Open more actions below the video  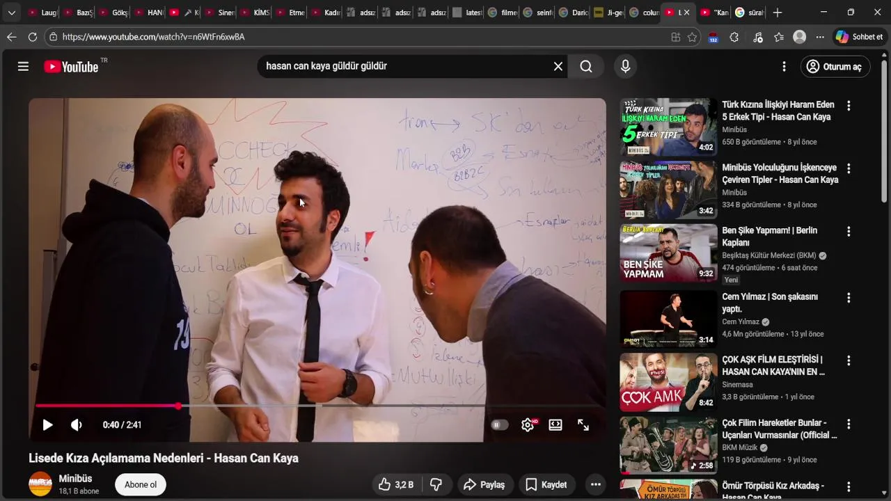coord(595,485)
